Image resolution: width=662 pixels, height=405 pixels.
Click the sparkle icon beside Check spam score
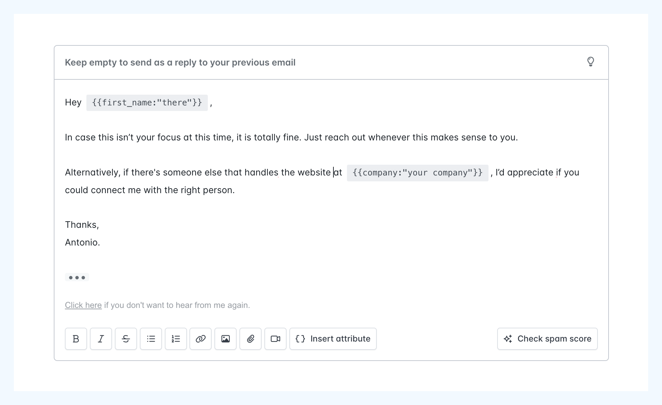[508, 339]
